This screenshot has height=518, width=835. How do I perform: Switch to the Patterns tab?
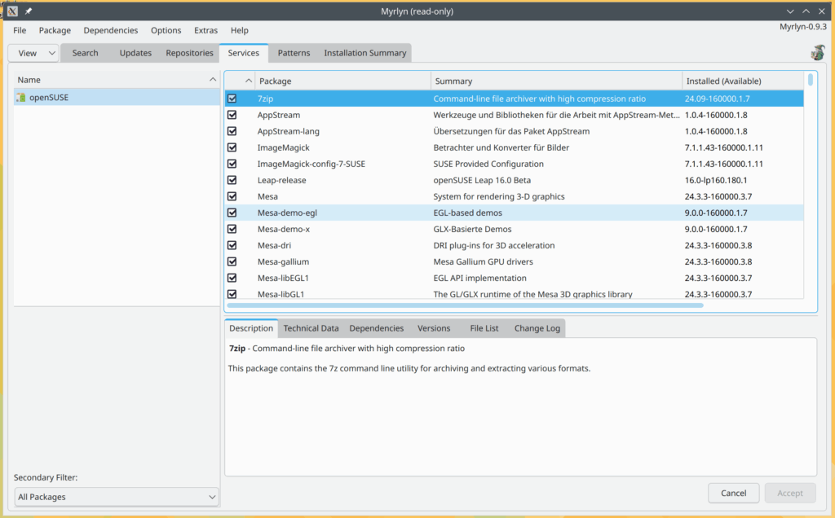(x=294, y=53)
